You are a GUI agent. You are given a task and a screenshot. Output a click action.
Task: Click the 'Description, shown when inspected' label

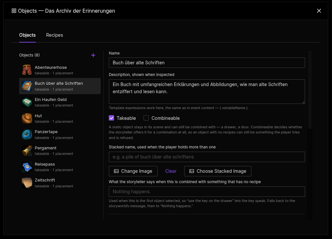pos(141,74)
